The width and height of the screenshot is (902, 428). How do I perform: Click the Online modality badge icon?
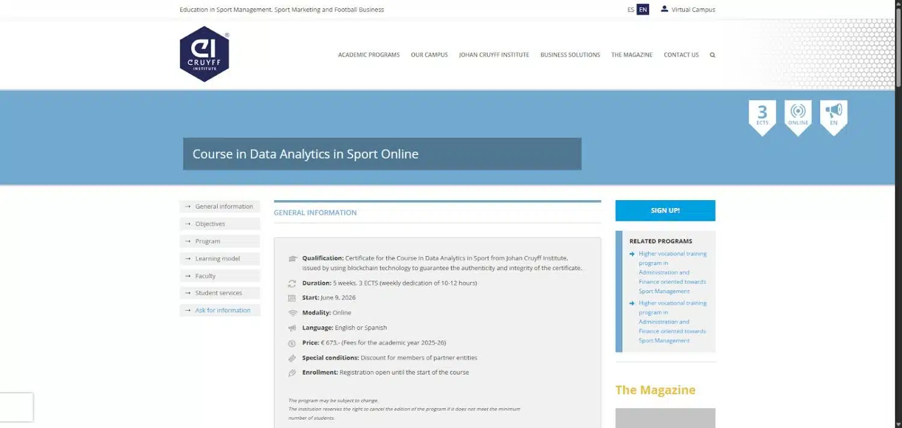coord(798,117)
